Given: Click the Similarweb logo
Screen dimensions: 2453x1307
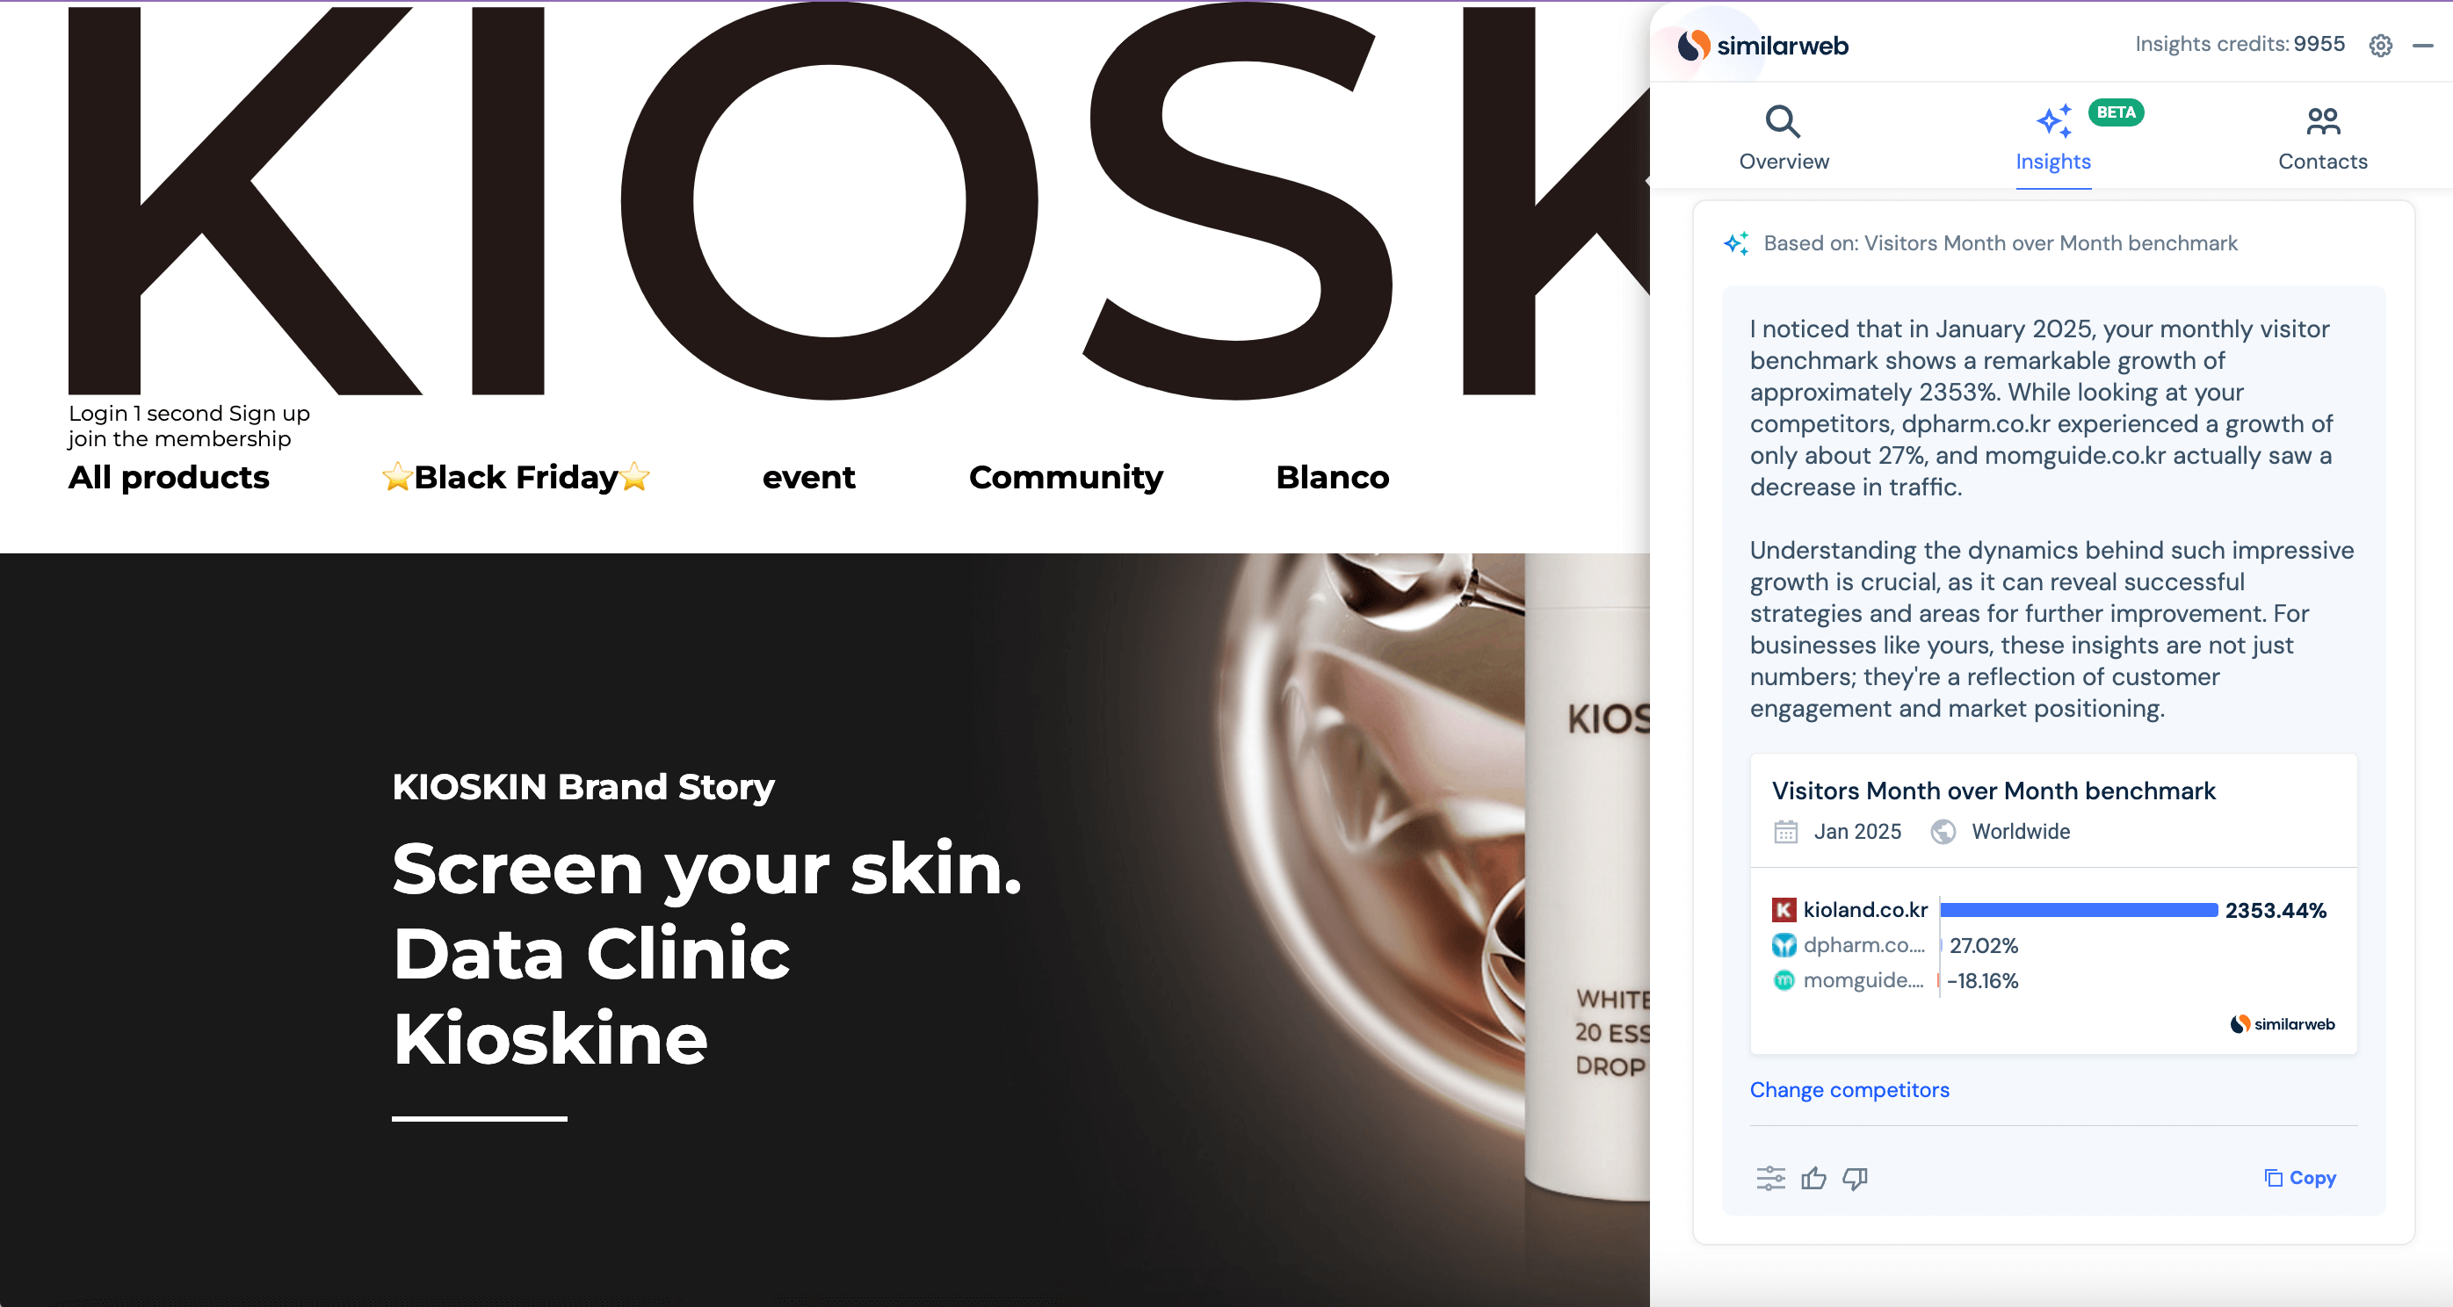Looking at the screenshot, I should click(x=1762, y=45).
